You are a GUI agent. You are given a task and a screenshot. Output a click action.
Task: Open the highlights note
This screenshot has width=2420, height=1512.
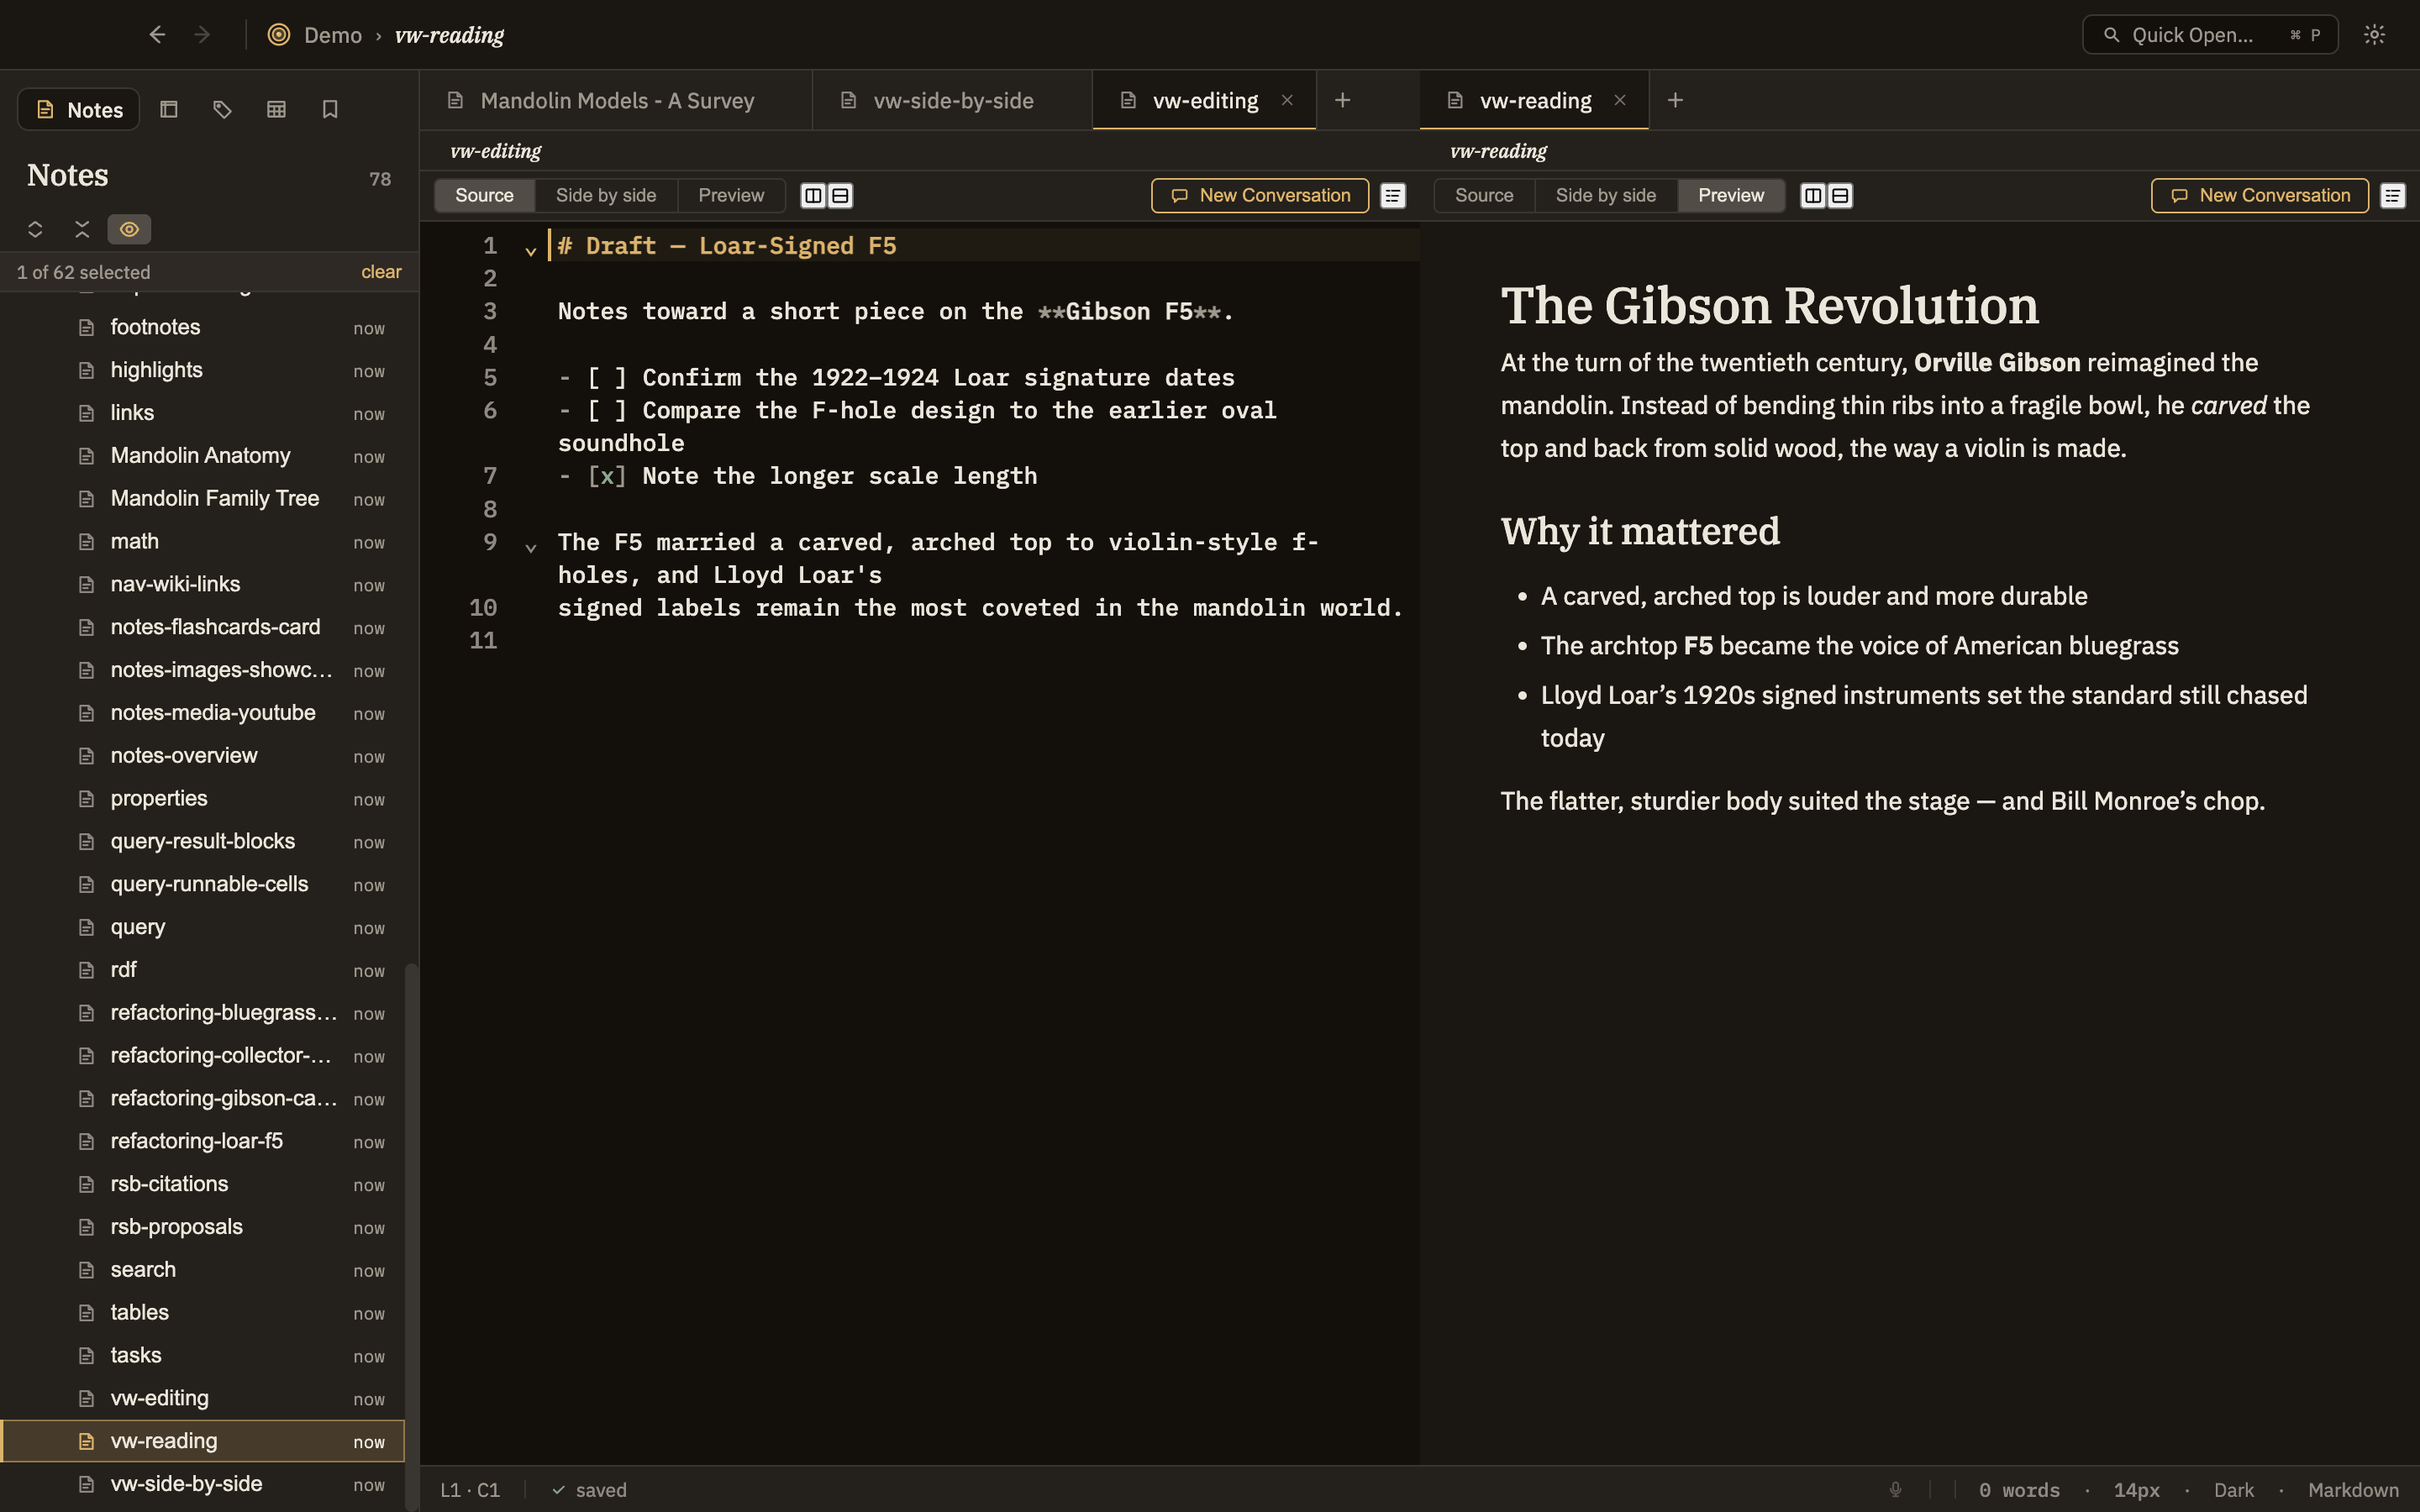tap(202, 371)
